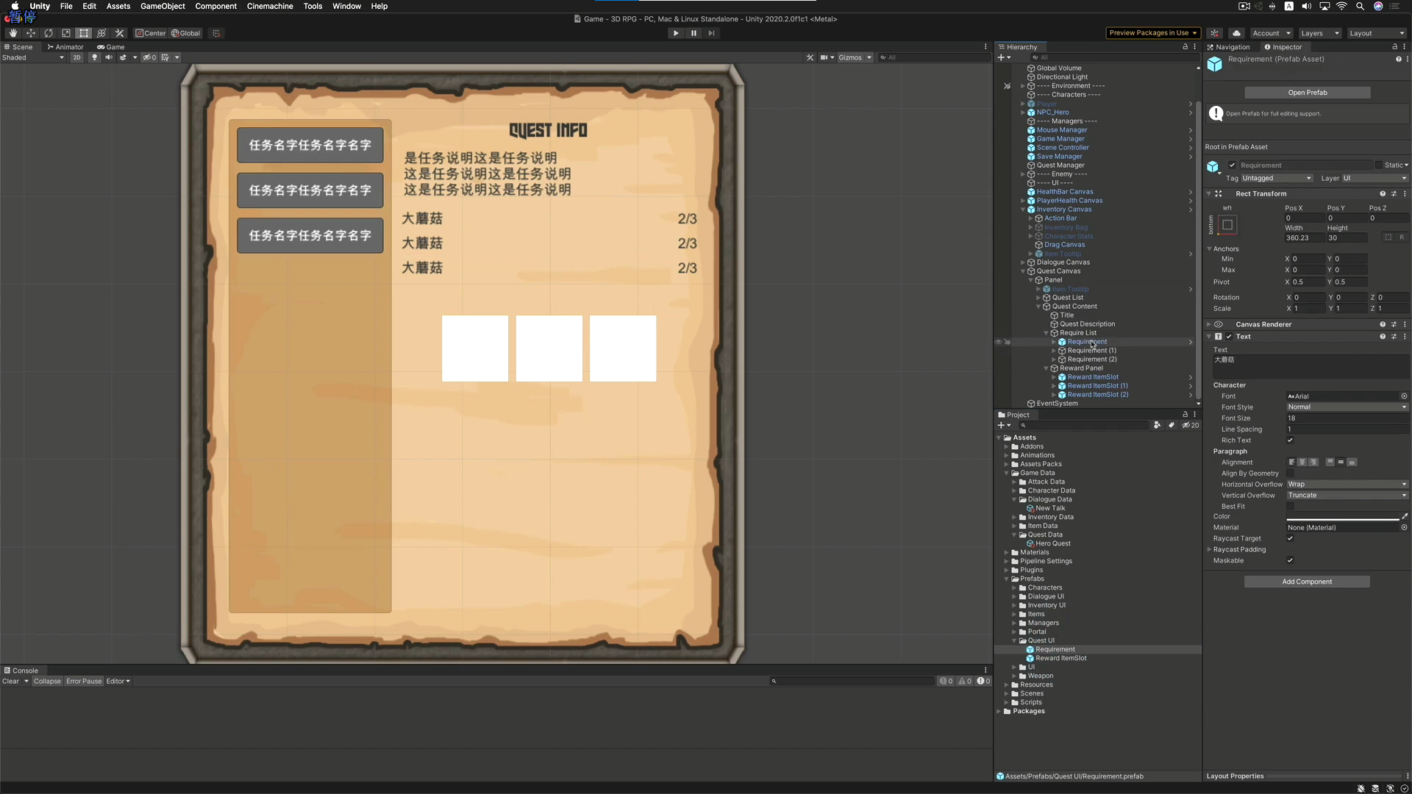Toggle scene lighting in the Scene view

coord(94,57)
